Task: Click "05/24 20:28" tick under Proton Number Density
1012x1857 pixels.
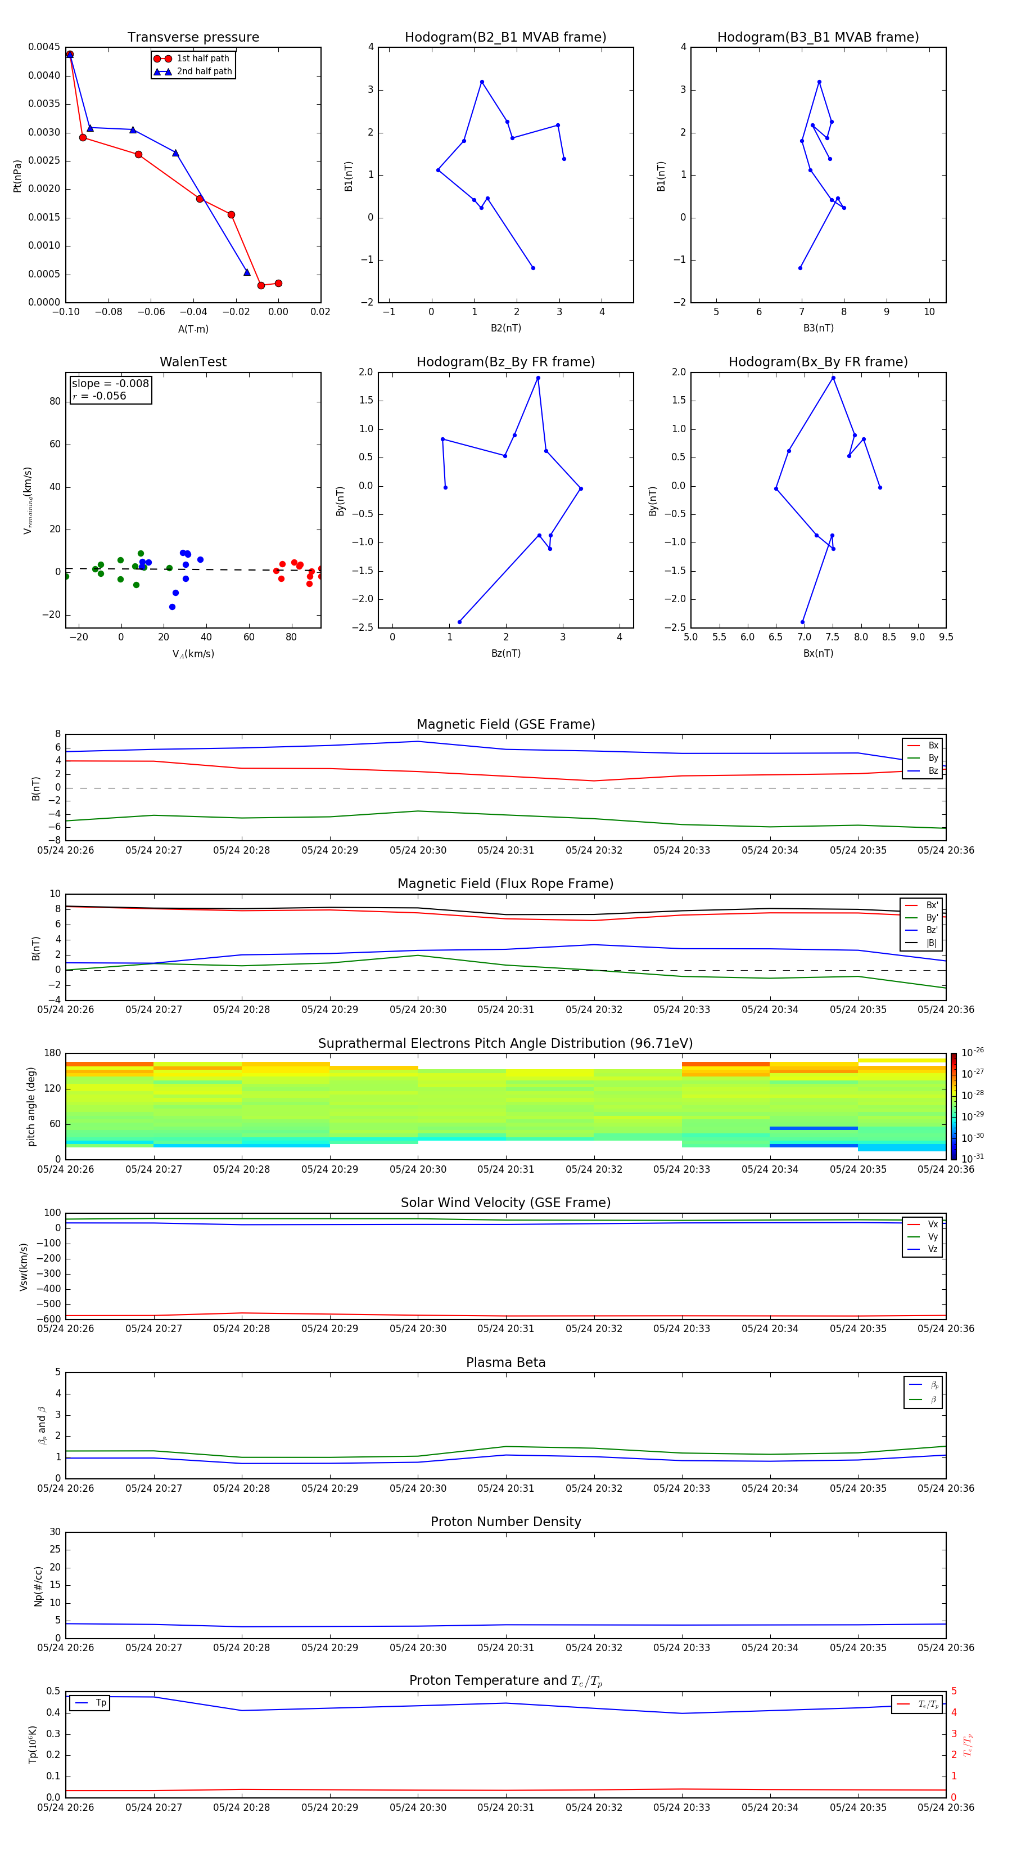Action: point(241,1648)
